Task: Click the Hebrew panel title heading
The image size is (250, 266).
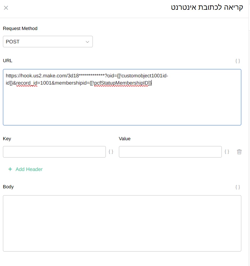Action: coord(207,8)
